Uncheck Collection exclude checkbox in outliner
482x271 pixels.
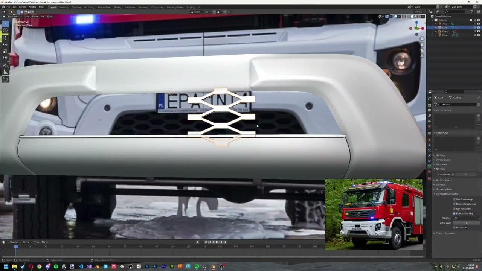point(471,20)
